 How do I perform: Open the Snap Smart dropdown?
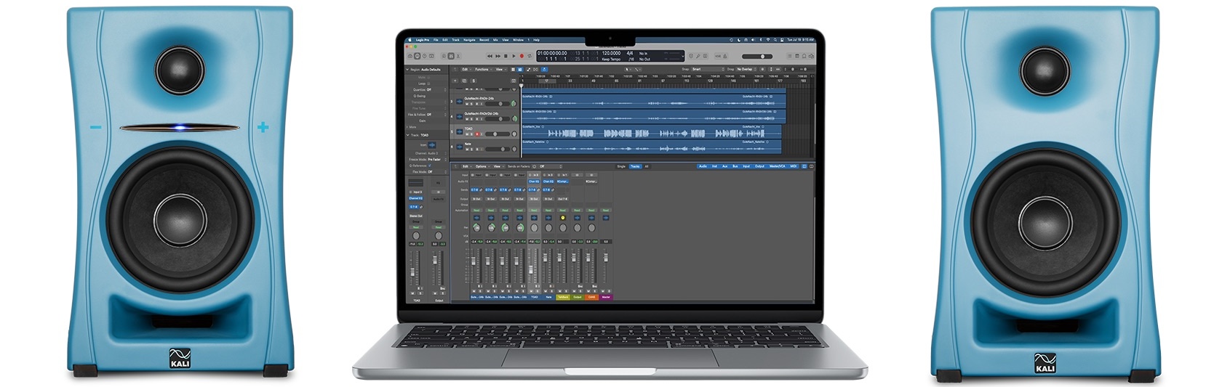[708, 69]
